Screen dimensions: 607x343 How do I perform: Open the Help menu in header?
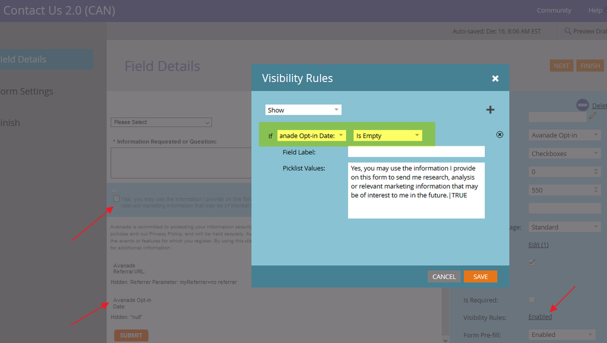coord(595,10)
